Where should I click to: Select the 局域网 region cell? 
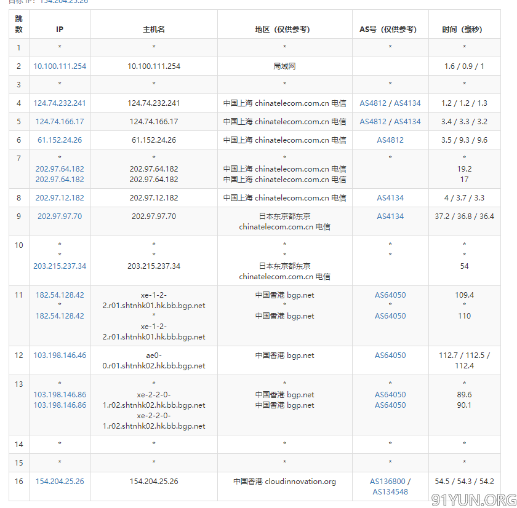[284, 66]
